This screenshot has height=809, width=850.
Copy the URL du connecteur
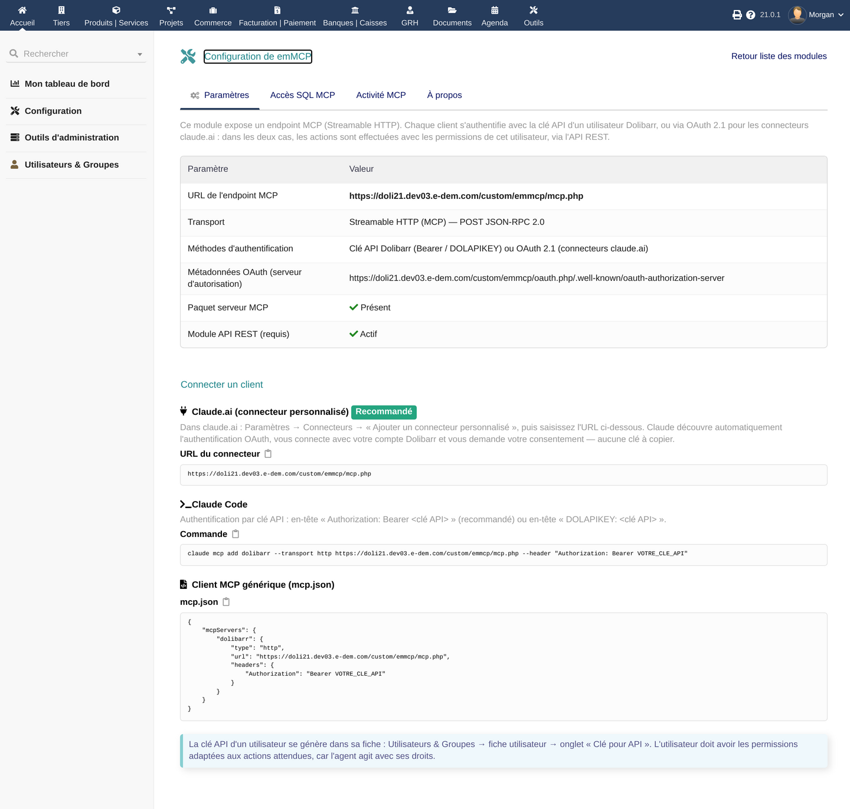[x=268, y=454]
